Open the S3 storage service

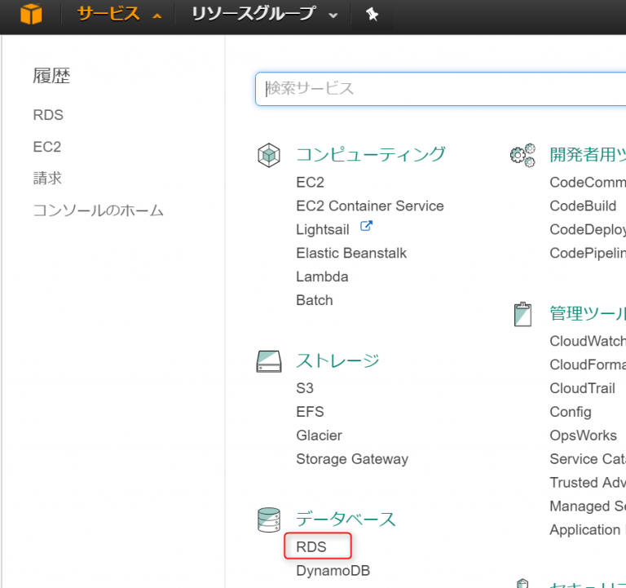305,388
